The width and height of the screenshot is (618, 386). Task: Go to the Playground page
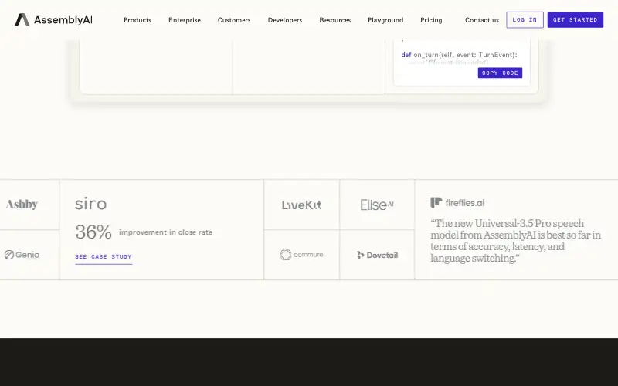[x=385, y=20]
